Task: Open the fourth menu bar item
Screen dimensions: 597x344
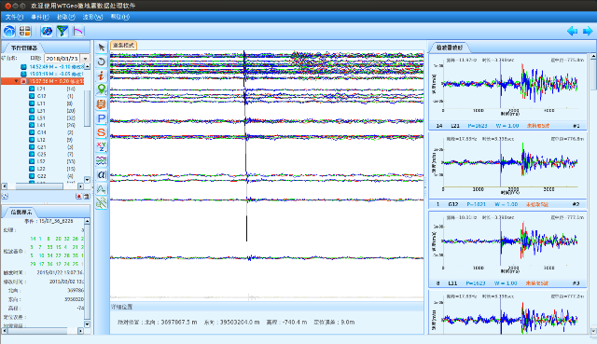Action: 93,17
